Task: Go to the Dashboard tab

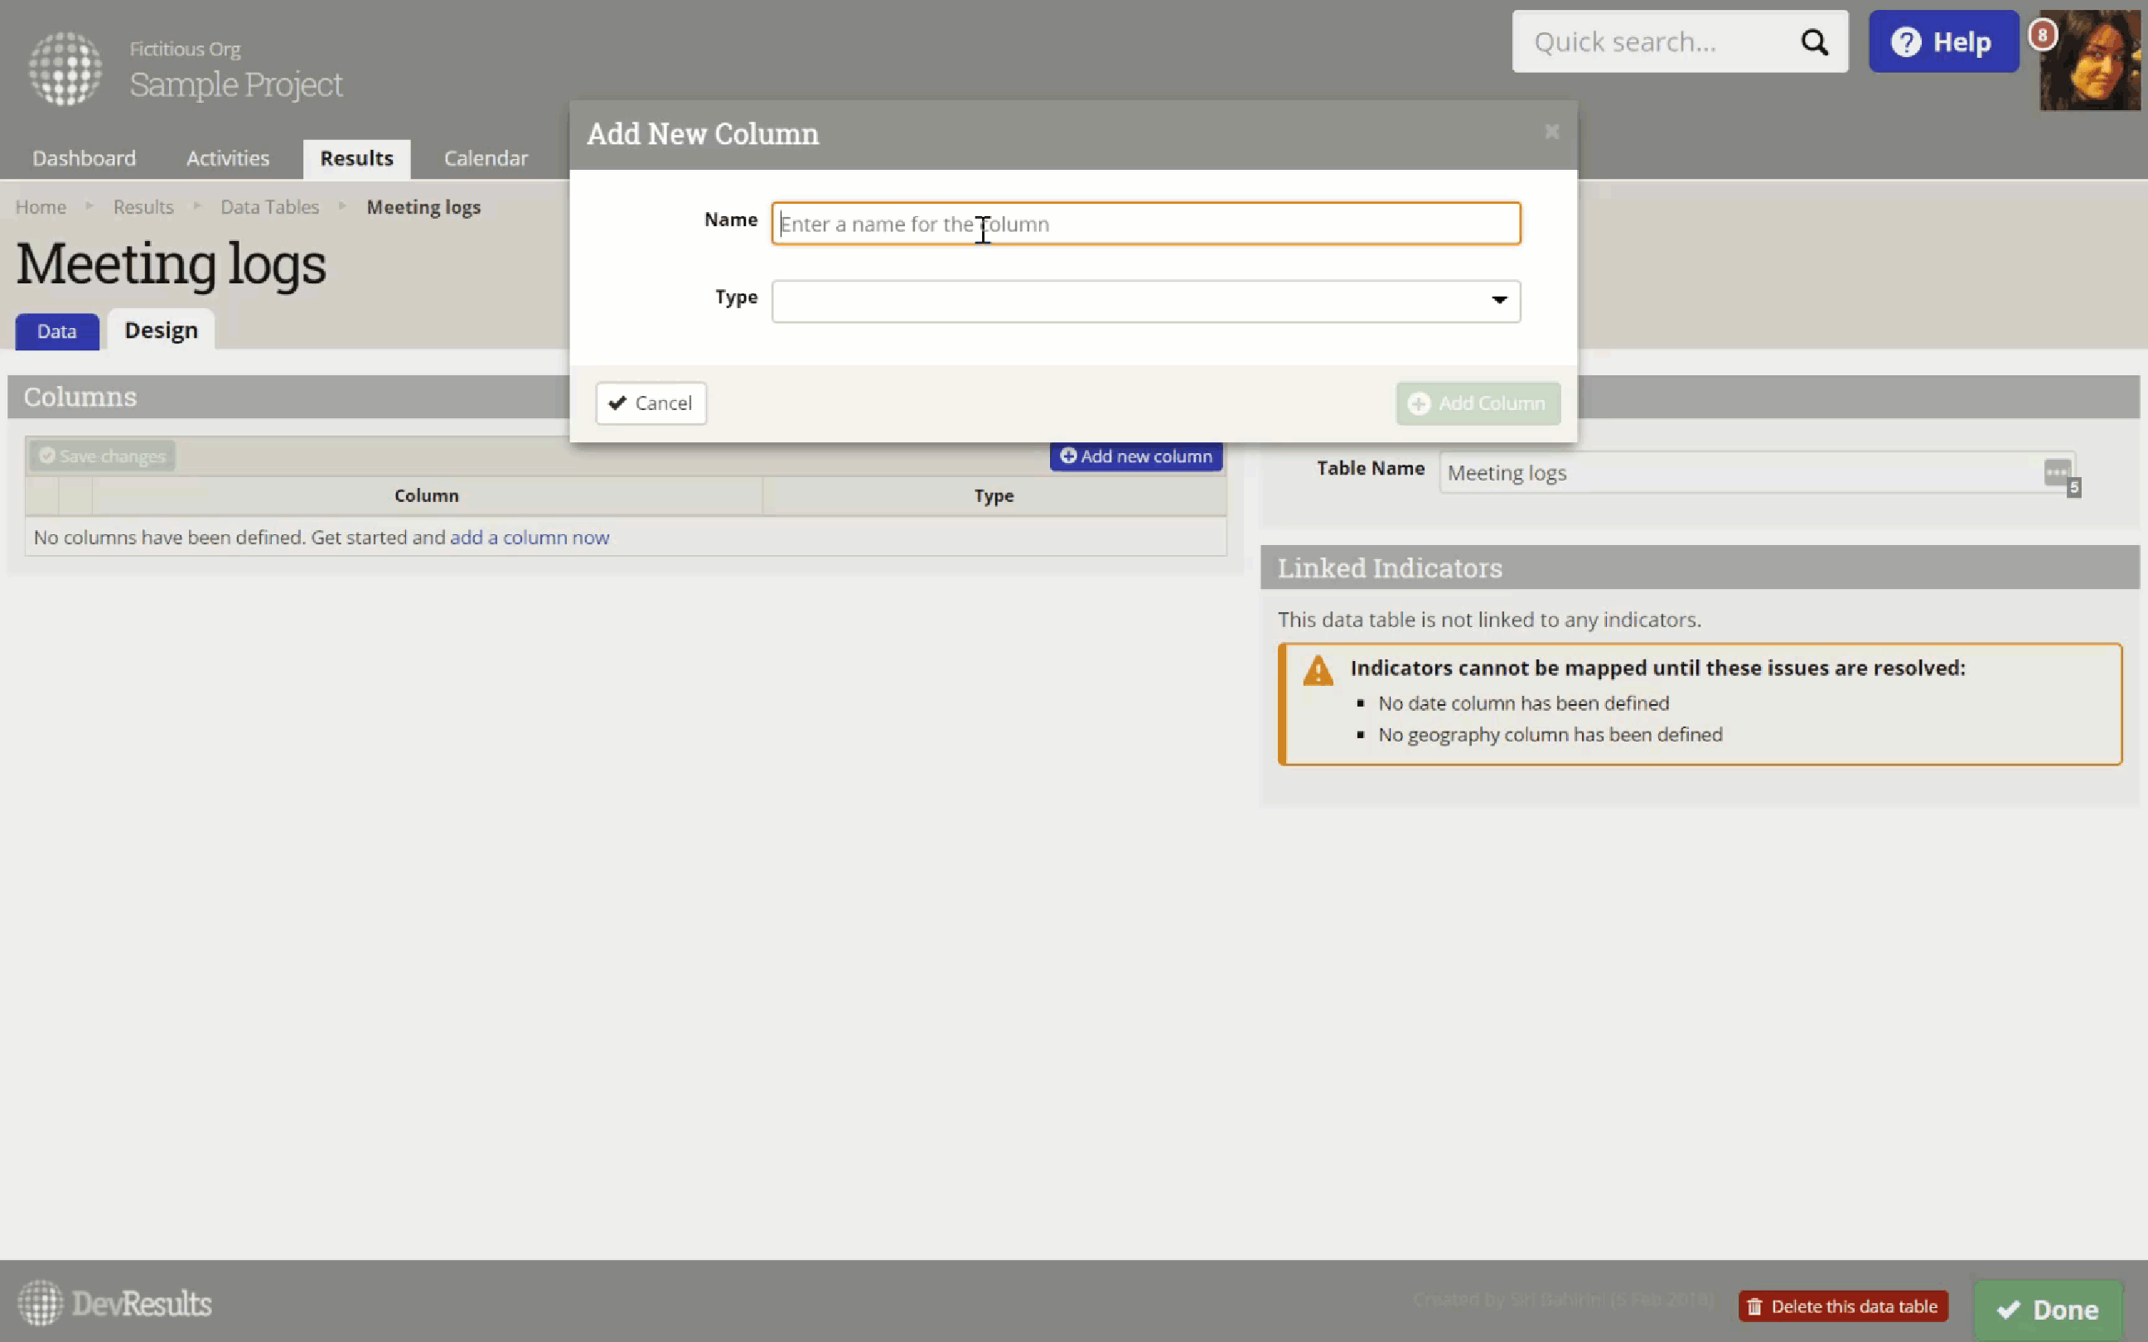Action: (x=85, y=158)
